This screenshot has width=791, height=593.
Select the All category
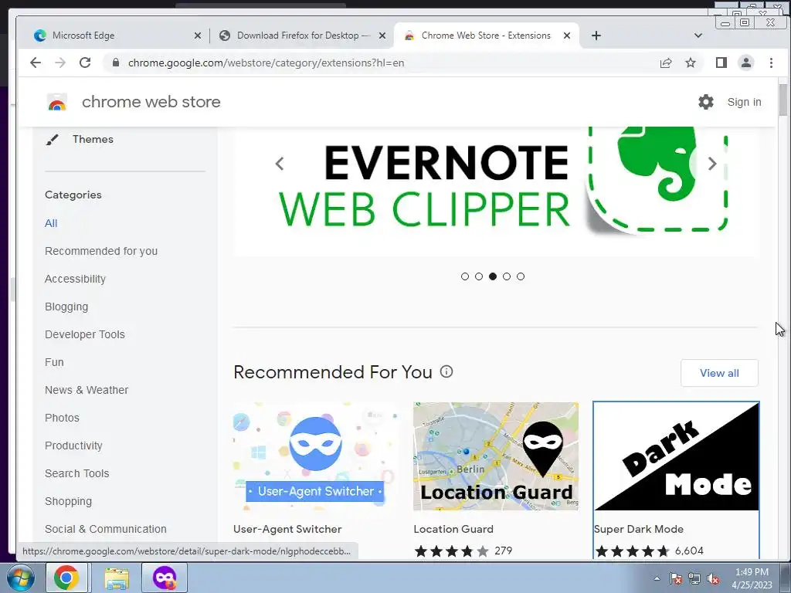click(51, 223)
